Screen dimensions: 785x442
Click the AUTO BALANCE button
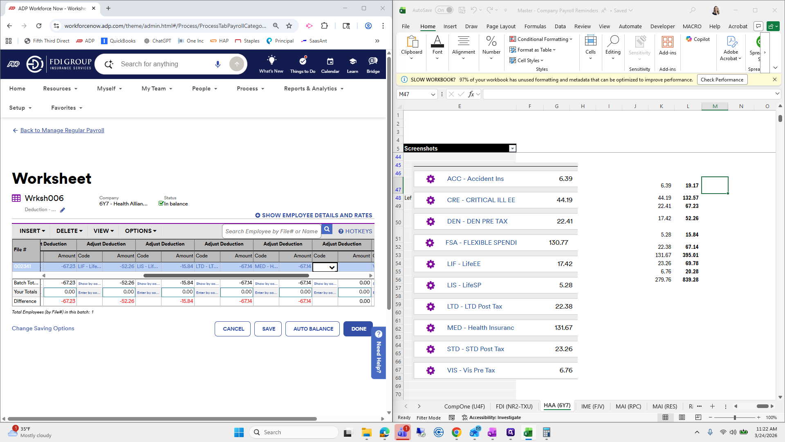click(313, 329)
